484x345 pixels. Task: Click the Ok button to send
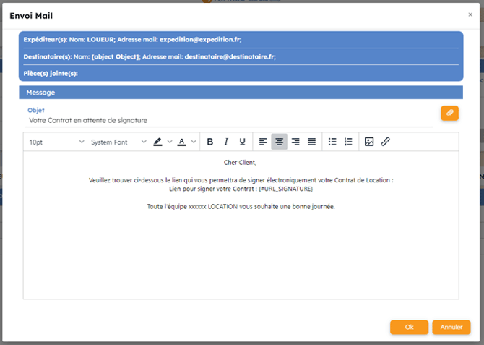(409, 327)
